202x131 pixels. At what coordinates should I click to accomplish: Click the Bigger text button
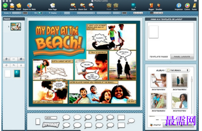click(151, 6)
